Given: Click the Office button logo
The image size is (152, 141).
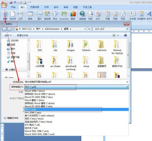Looking at the screenshot, I should (x=4, y=5).
